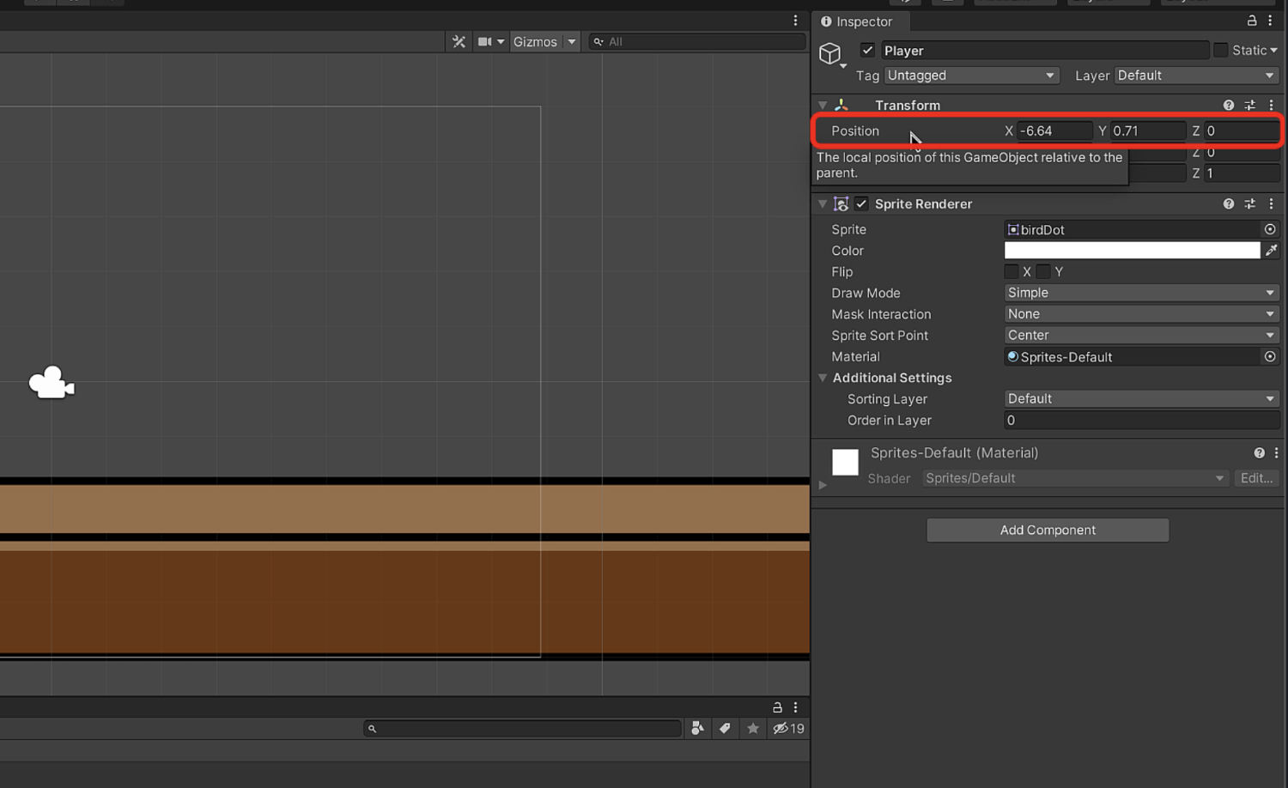Open the Scene camera dropdown arrow

[x=501, y=41]
